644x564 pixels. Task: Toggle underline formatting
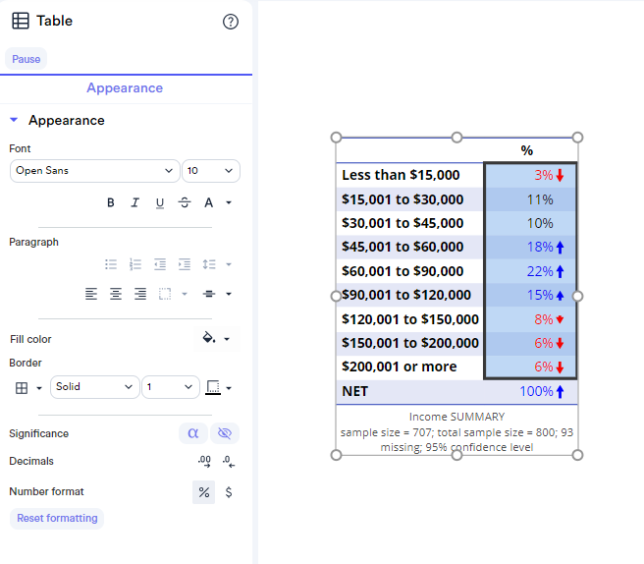pyautogui.click(x=160, y=202)
